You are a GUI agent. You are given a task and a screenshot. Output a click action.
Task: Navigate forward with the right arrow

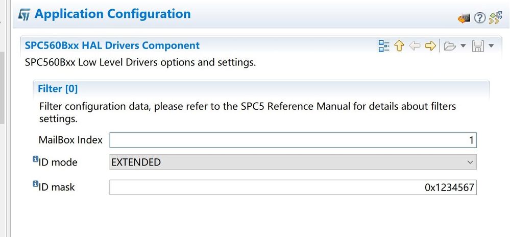(430, 46)
